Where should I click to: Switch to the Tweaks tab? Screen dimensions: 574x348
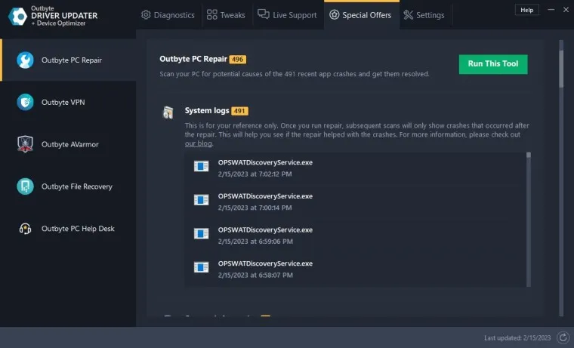(x=227, y=15)
